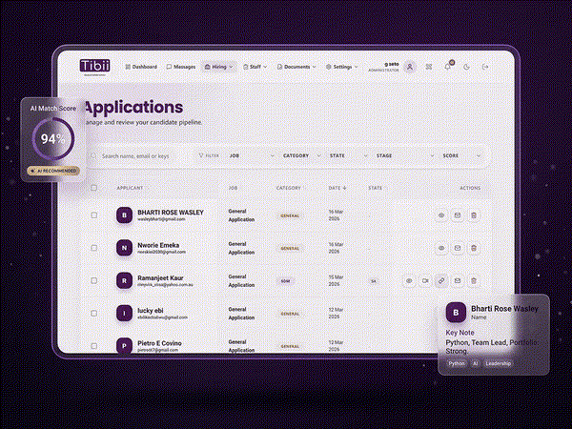The height and width of the screenshot is (429, 572).
Task: View Ramanjeet Kaur's application
Action: tap(409, 281)
